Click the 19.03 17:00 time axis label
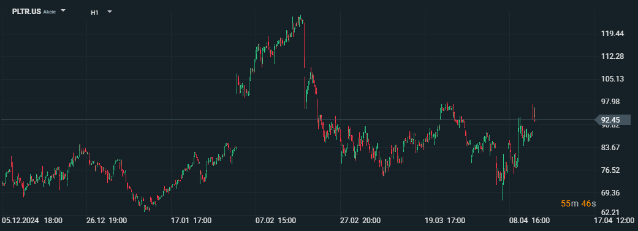 click(445, 221)
